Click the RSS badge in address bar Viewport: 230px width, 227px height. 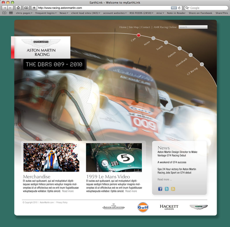(x=174, y=8)
